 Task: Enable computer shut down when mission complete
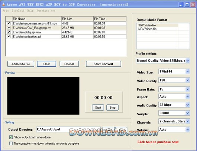(11, 143)
